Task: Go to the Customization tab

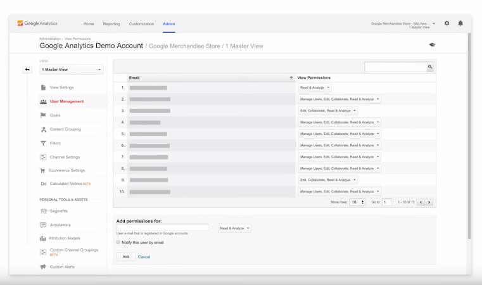Action: coord(141,24)
